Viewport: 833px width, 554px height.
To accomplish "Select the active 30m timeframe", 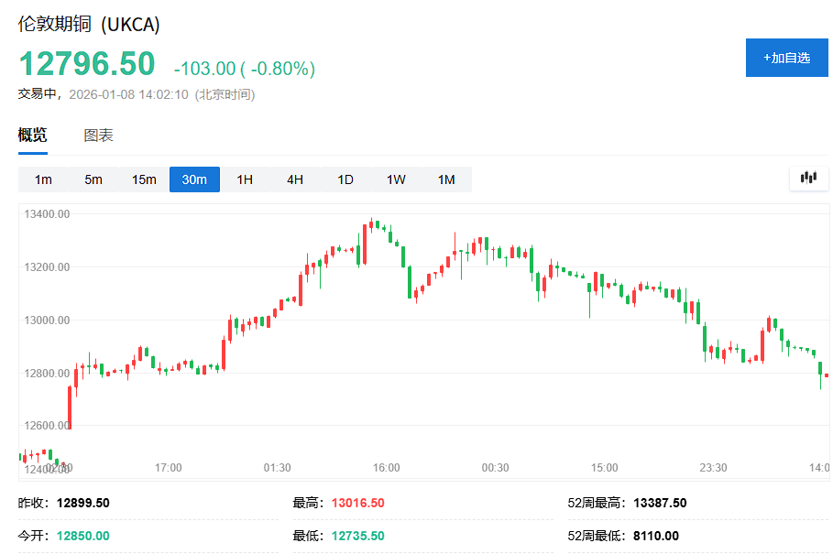I will (194, 179).
